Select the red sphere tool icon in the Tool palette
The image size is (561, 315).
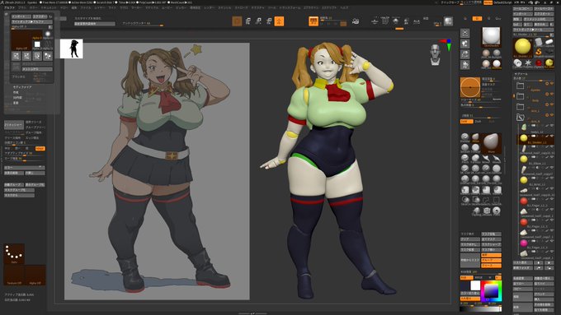click(539, 63)
